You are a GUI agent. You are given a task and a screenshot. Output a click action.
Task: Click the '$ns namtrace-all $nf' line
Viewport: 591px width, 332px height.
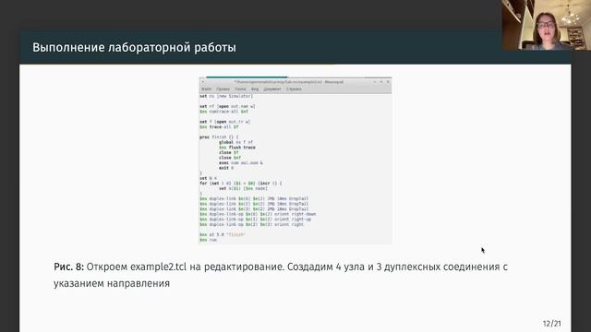click(223, 112)
